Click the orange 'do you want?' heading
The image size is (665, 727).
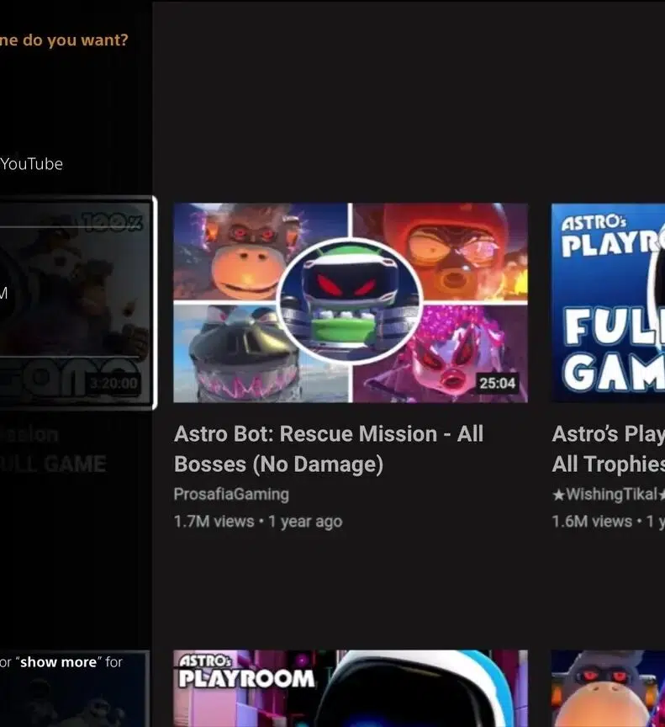[64, 40]
